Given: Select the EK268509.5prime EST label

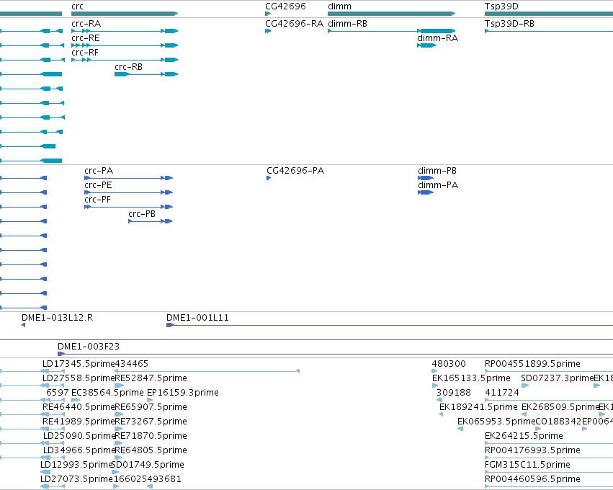Looking at the screenshot, I should pos(560,407).
